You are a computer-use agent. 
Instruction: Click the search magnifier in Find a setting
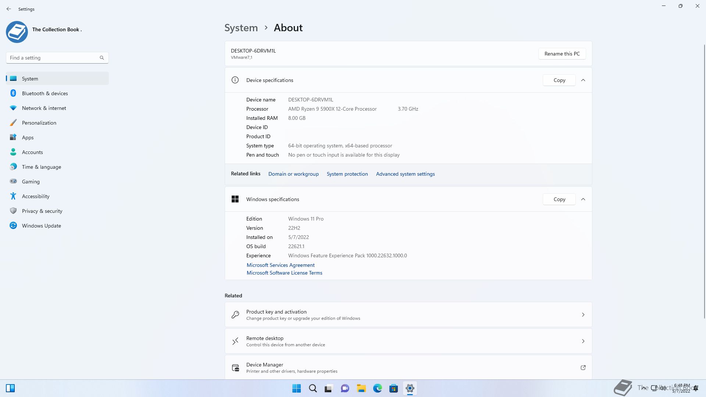(x=102, y=58)
